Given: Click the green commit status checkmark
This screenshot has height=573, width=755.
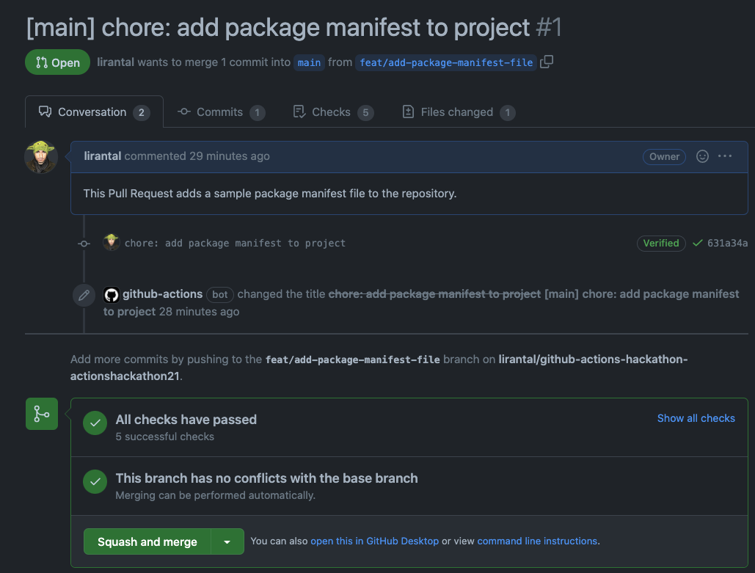Looking at the screenshot, I should 697,243.
